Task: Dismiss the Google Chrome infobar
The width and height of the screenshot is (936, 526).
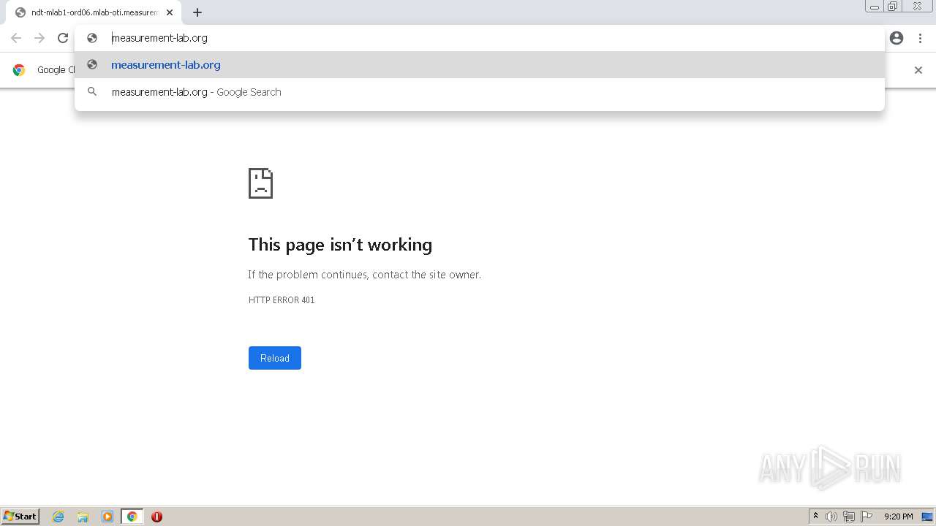Action: [x=918, y=70]
